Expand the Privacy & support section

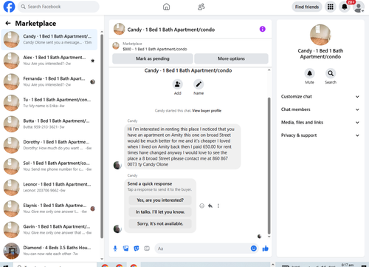click(x=320, y=135)
